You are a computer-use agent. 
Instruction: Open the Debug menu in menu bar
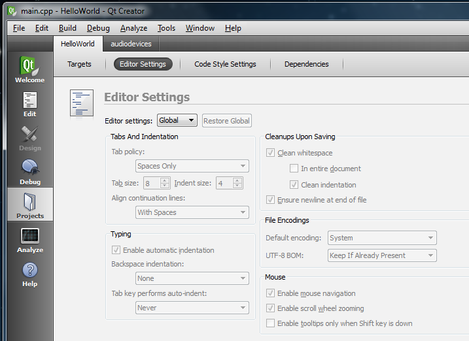click(98, 28)
